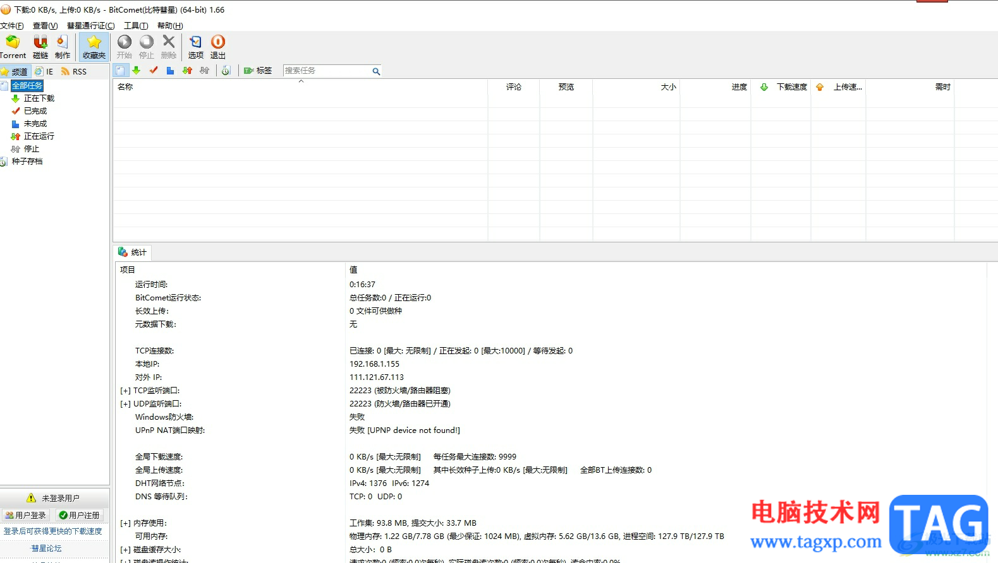
Task: Click the 删除 delete button
Action: click(x=169, y=47)
